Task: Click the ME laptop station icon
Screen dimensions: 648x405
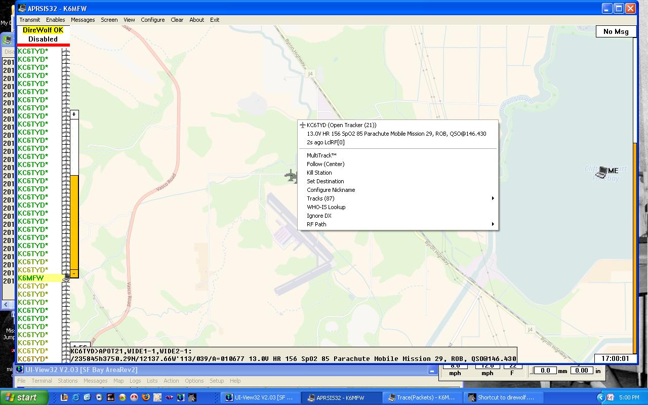Action: (601, 172)
